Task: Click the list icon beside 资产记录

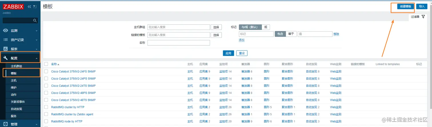Action: click(5, 40)
